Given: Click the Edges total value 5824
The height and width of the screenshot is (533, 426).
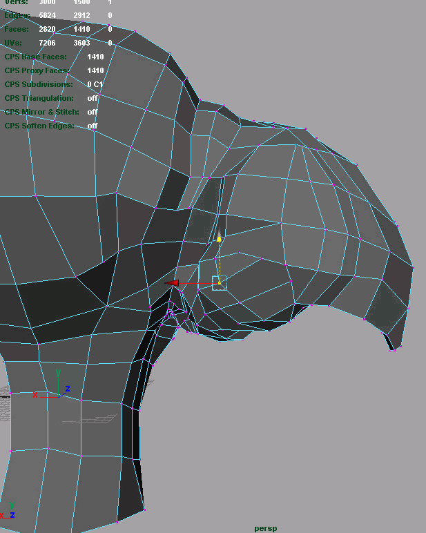Looking at the screenshot, I should click(48, 15).
